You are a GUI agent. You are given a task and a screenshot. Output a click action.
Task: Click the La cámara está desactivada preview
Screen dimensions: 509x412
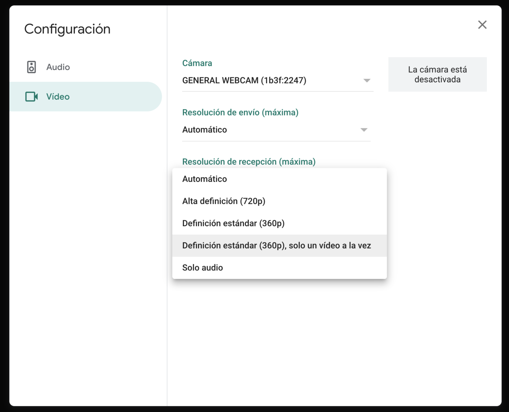[x=437, y=74]
